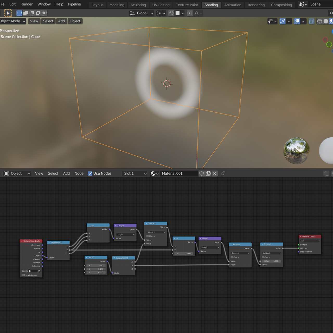This screenshot has height=333, width=333.
Task: Disable the Use Nodes checkbox
Action: click(90, 173)
